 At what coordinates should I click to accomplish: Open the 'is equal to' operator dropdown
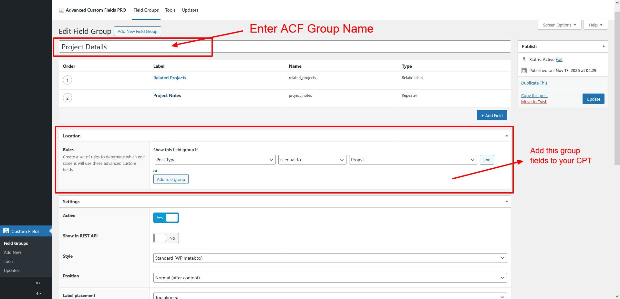click(x=312, y=160)
